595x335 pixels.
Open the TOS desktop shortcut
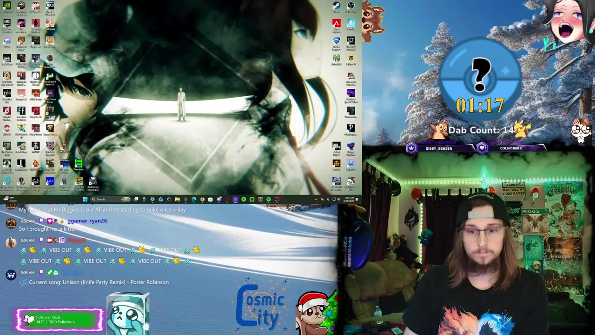[7, 94]
